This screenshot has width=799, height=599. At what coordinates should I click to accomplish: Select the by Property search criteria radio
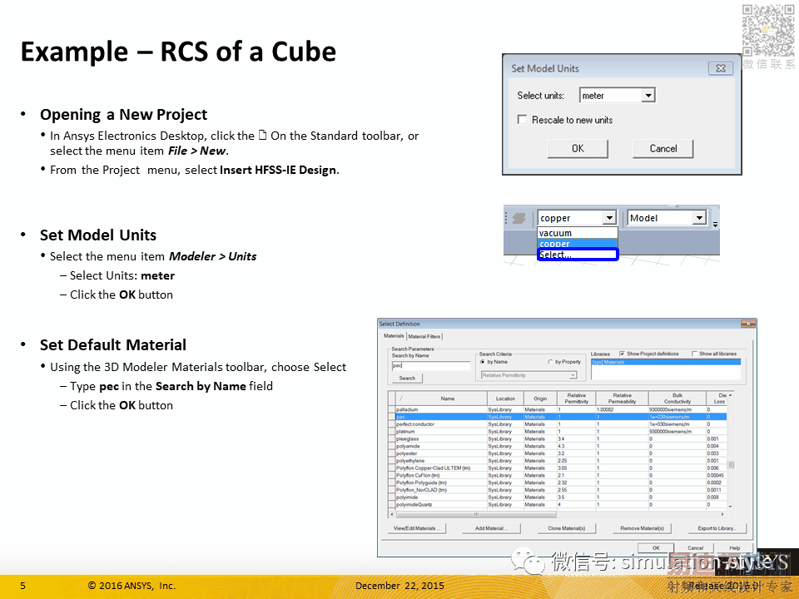click(550, 362)
